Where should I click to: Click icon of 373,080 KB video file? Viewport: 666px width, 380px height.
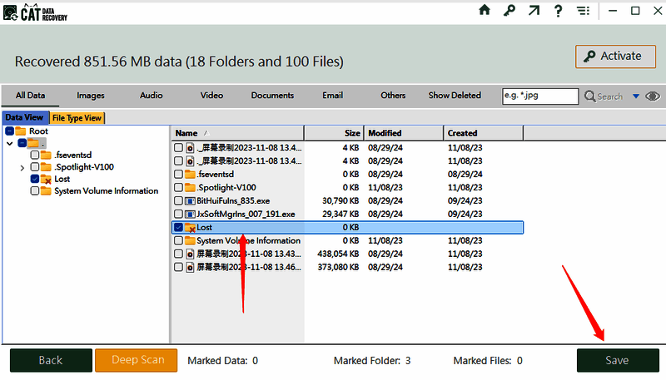tap(190, 267)
